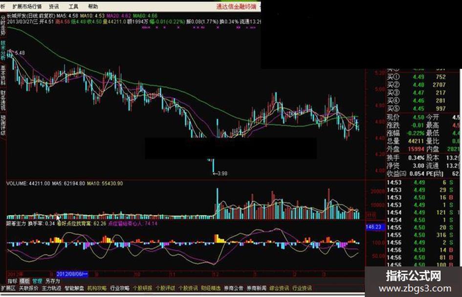Open the 行业攻略 bottom tab
The height and width of the screenshot is (297, 462).
click(120, 288)
